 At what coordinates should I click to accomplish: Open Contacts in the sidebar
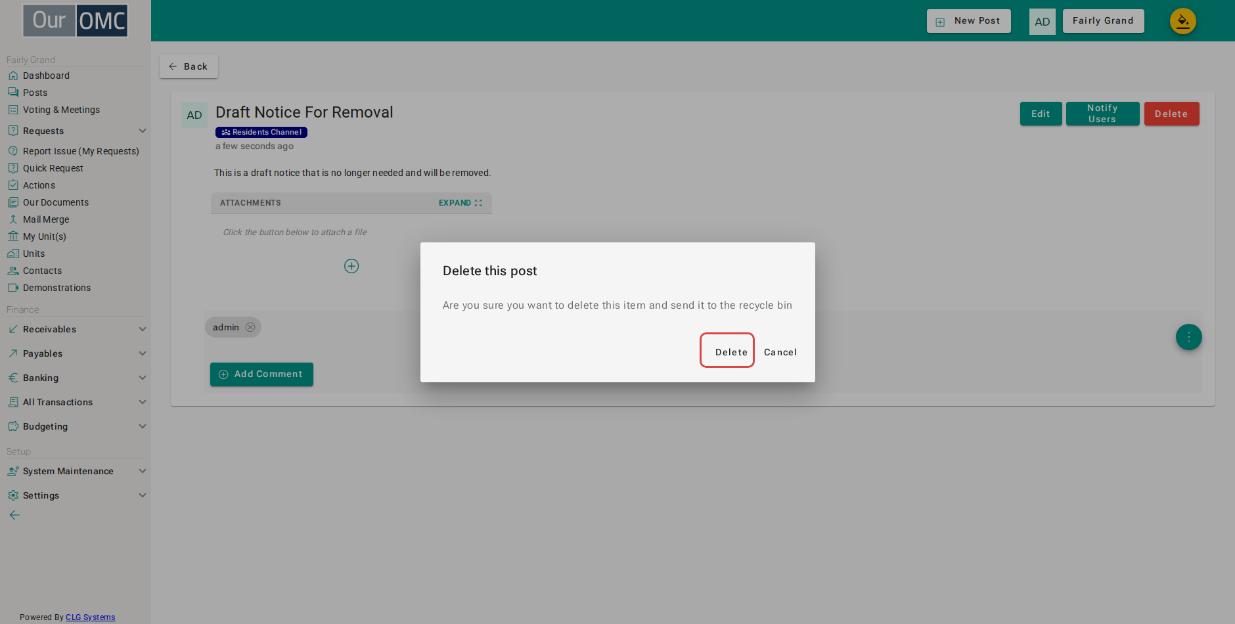pyautogui.click(x=42, y=271)
